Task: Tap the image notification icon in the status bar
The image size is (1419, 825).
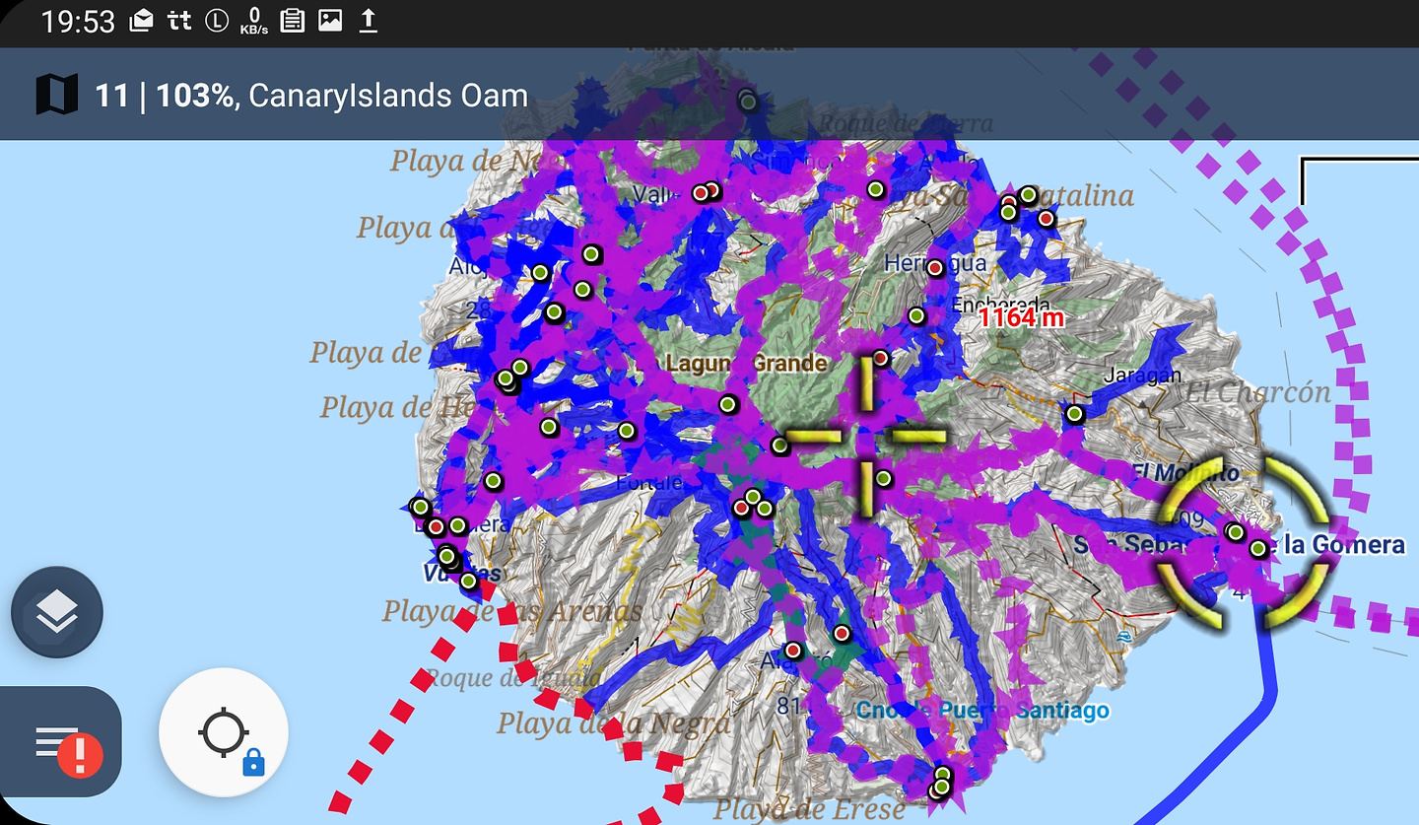Action: pyautogui.click(x=330, y=21)
